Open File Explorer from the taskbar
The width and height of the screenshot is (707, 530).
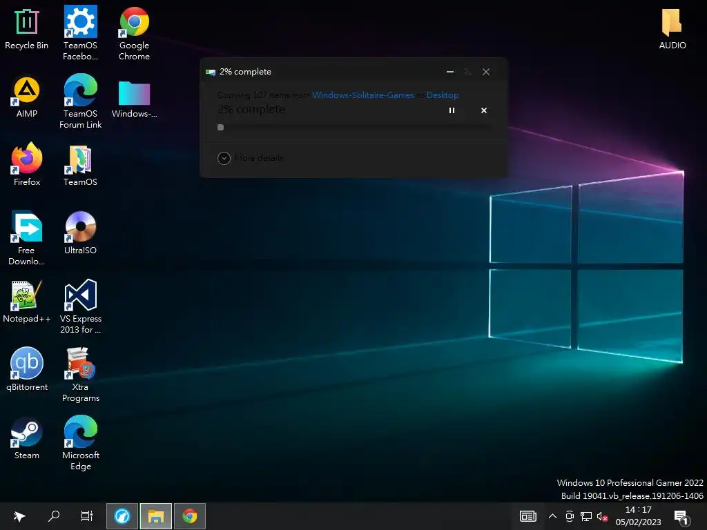155,516
